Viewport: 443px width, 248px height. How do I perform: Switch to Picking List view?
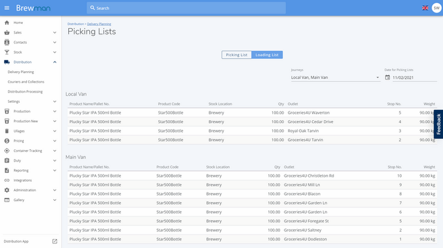236,55
